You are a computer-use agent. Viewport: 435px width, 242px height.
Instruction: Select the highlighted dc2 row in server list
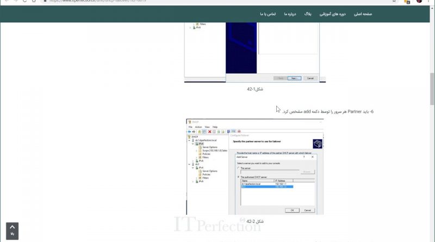coord(267,187)
